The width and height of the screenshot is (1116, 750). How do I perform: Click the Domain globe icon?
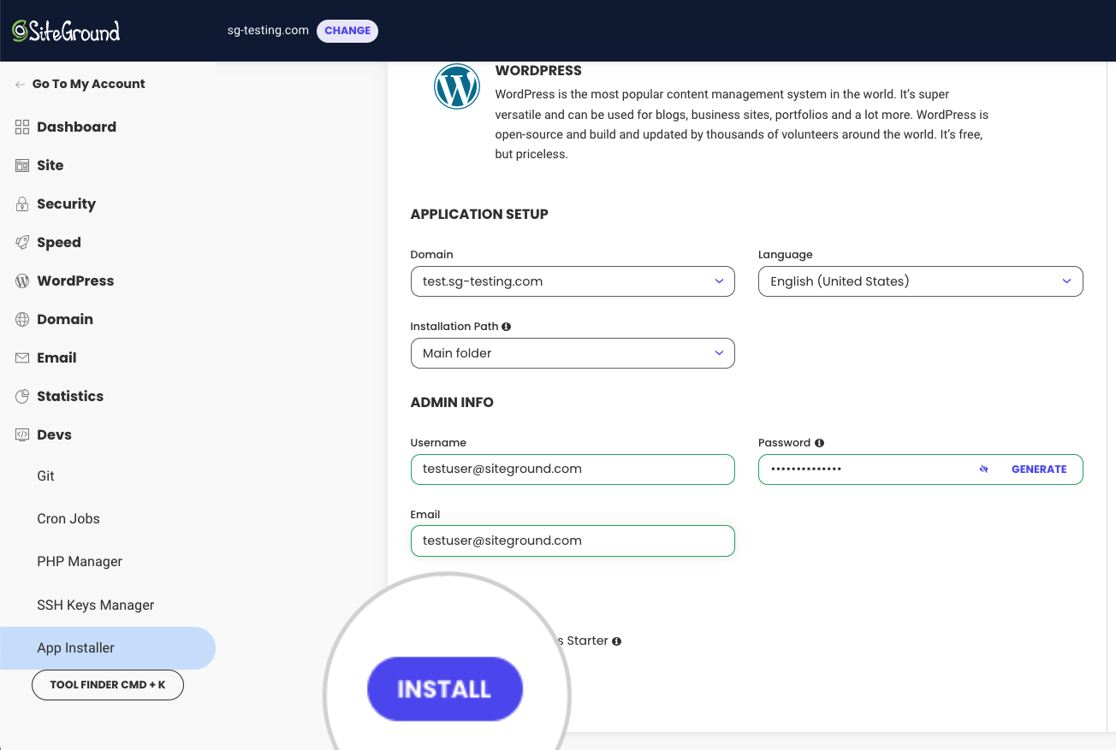coord(22,319)
